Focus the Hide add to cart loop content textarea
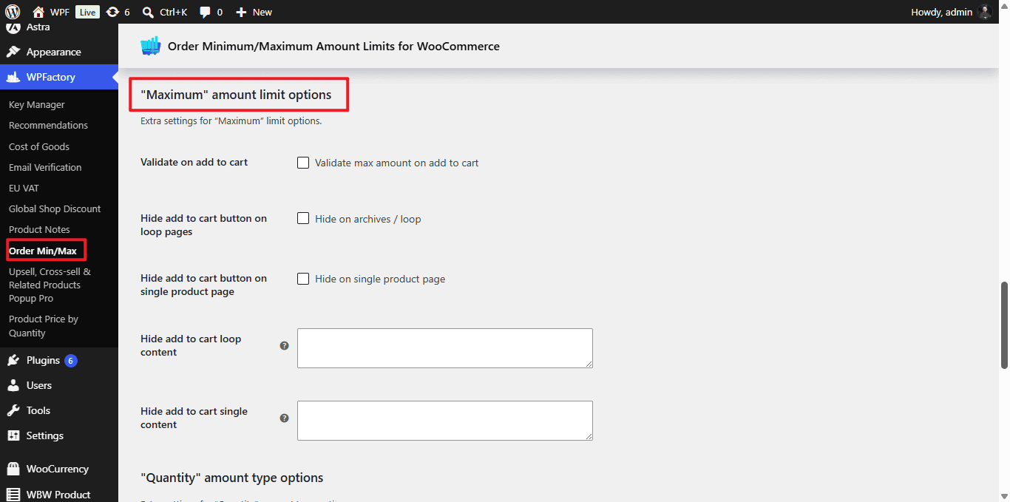 tap(445, 348)
